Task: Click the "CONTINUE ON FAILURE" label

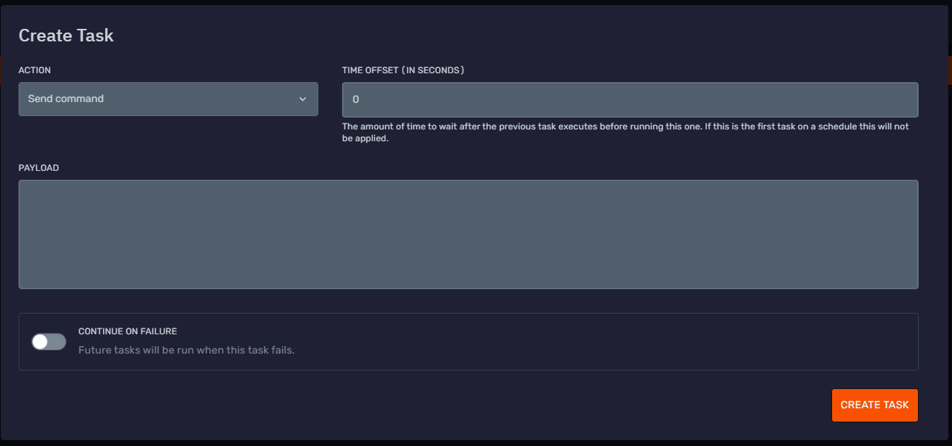Action: coord(127,331)
